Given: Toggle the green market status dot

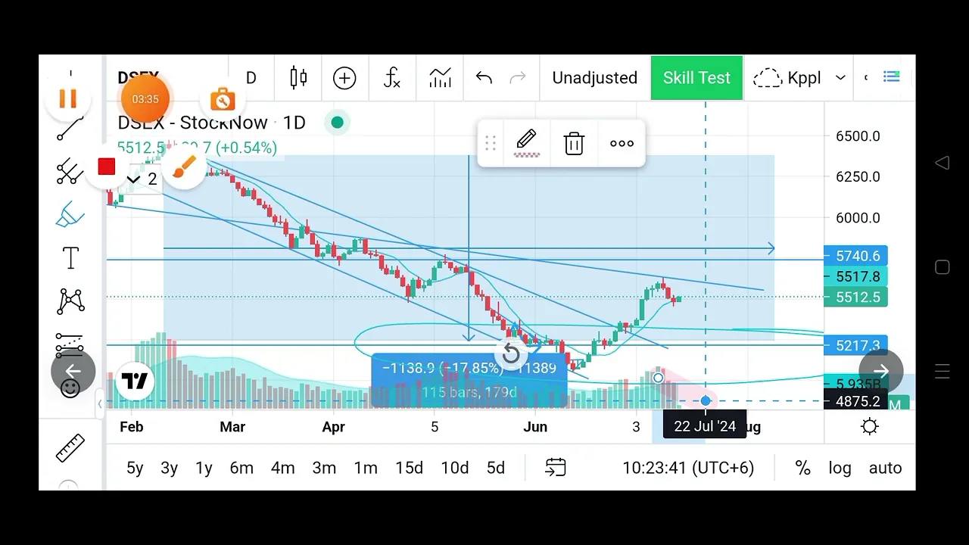Looking at the screenshot, I should pyautogui.click(x=337, y=122).
